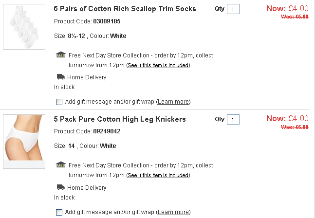Image resolution: width=315 pixels, height=218 pixels.
Task: Click 'See if this item is included' for socks
Action: (x=158, y=65)
